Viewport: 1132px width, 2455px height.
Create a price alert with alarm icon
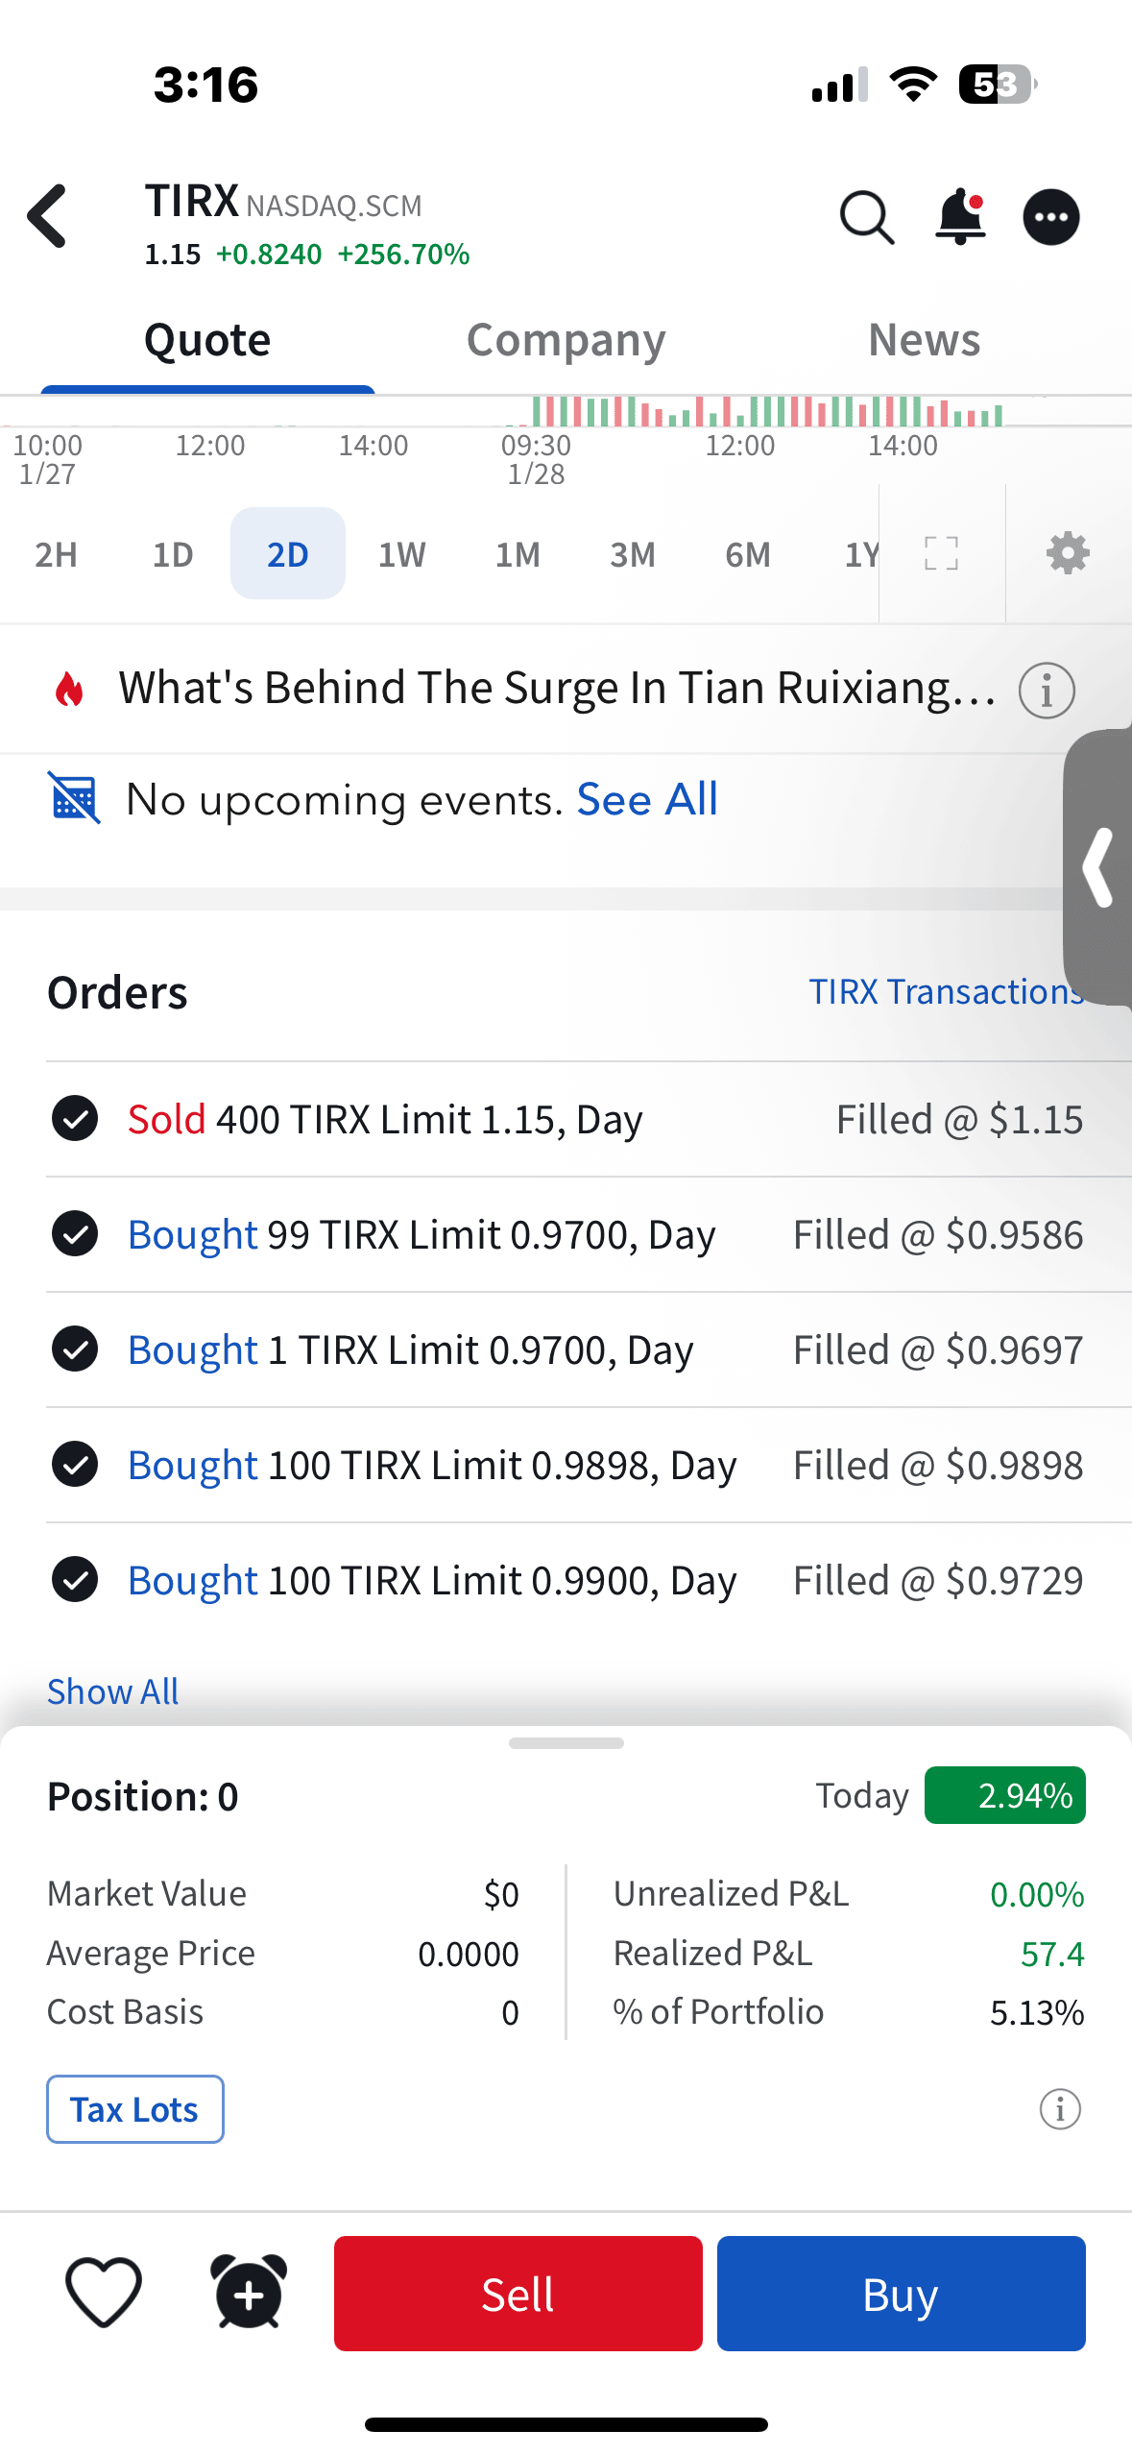click(x=249, y=2293)
